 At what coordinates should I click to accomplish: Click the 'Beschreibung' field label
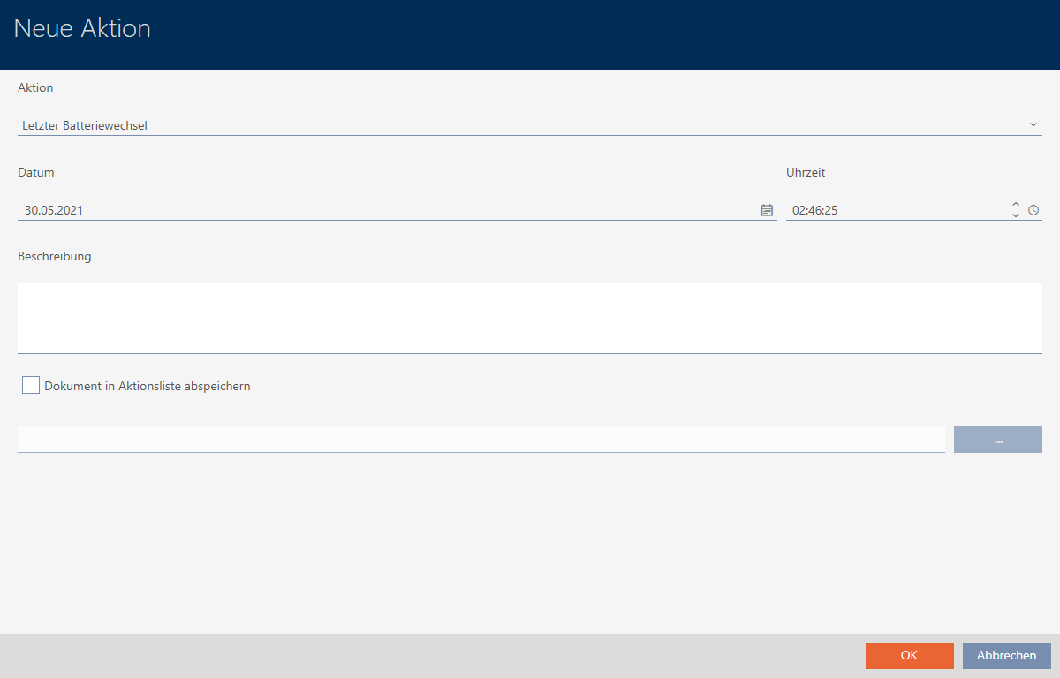(55, 257)
